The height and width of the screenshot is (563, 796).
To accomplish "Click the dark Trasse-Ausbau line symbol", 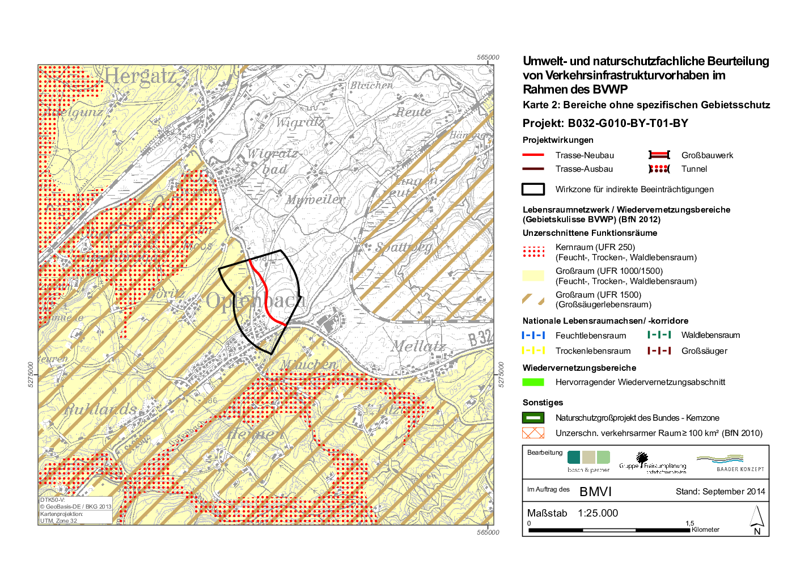I will click(x=532, y=169).
